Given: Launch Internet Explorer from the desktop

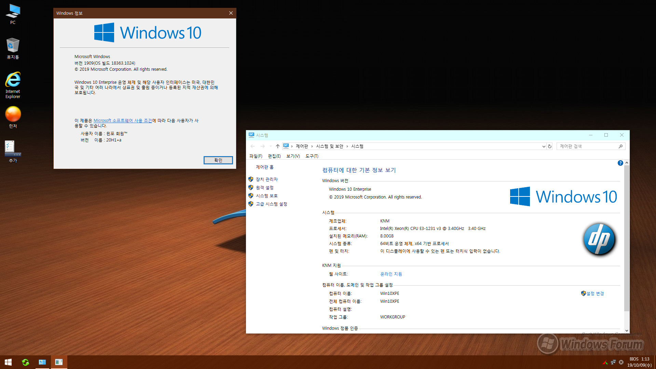Looking at the screenshot, I should [13, 85].
